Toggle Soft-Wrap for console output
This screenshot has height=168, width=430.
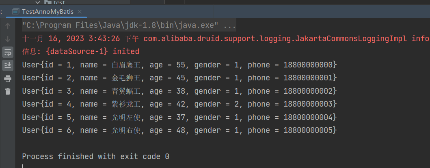coord(8,52)
